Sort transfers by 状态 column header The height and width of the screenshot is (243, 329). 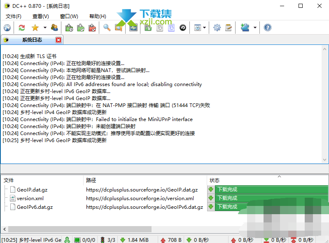[268, 180]
